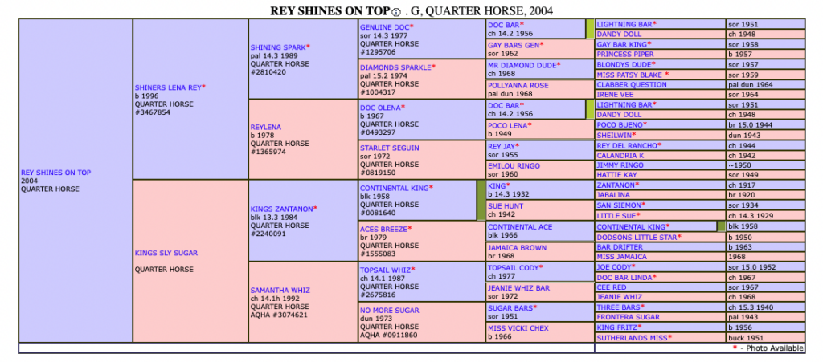This screenshot has height=362, width=823.
Task: Select the GAY BARS GEN link
Action: pos(514,45)
